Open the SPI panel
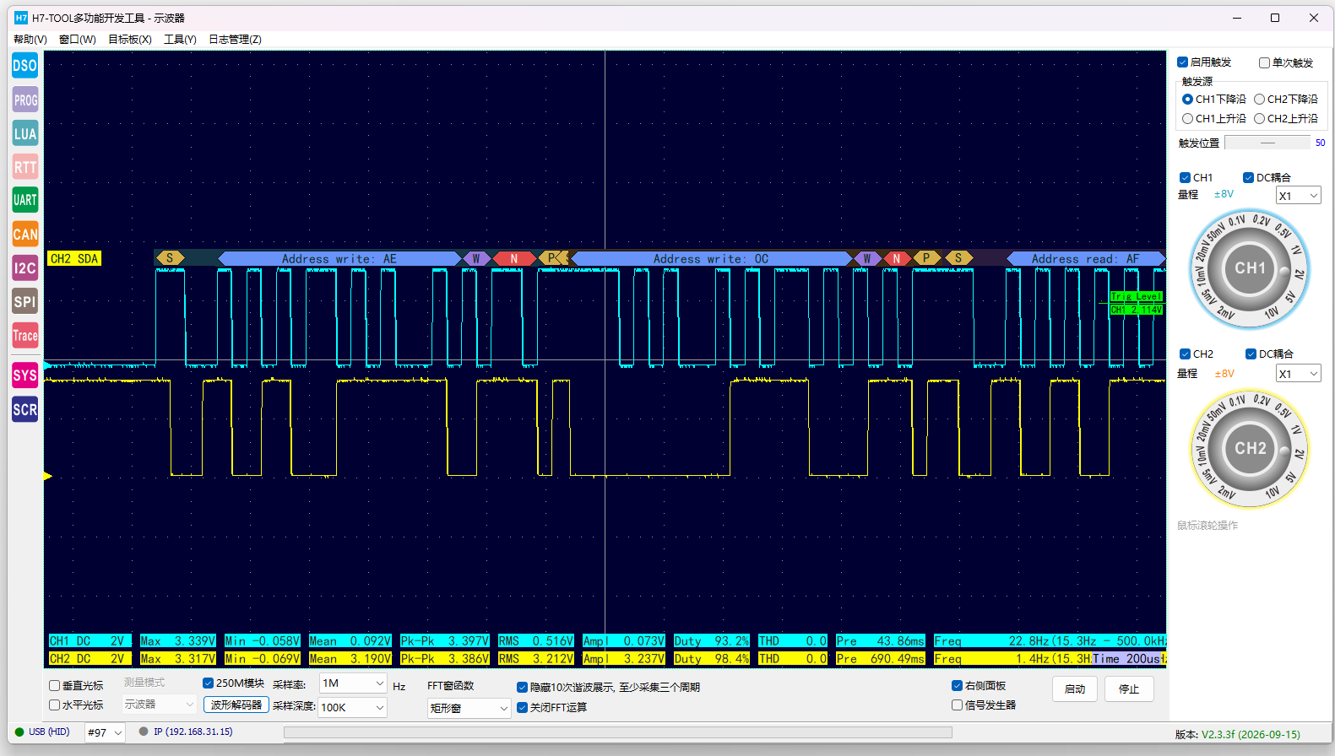1335x756 pixels. (x=24, y=301)
